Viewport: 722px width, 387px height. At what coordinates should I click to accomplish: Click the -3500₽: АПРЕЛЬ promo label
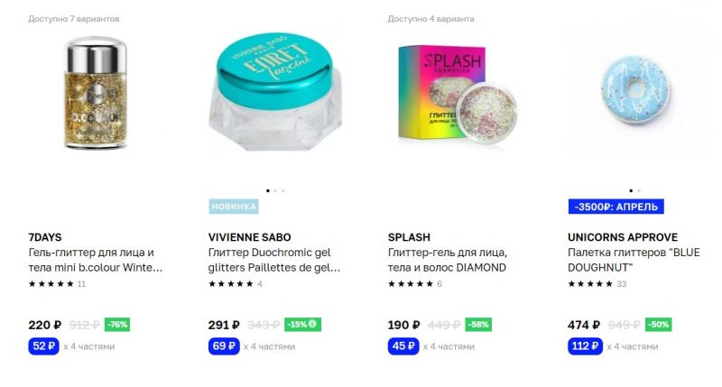coord(616,207)
